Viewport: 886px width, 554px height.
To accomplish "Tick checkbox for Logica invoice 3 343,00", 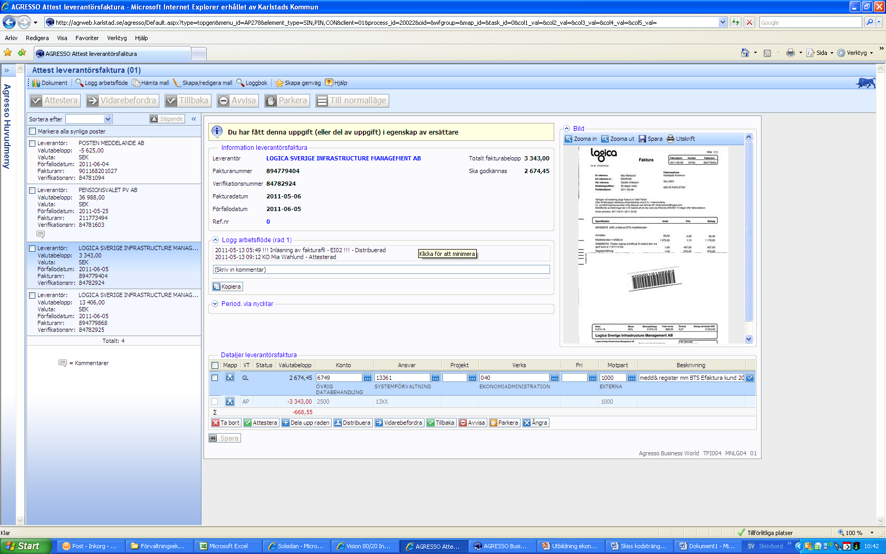I will coord(33,249).
